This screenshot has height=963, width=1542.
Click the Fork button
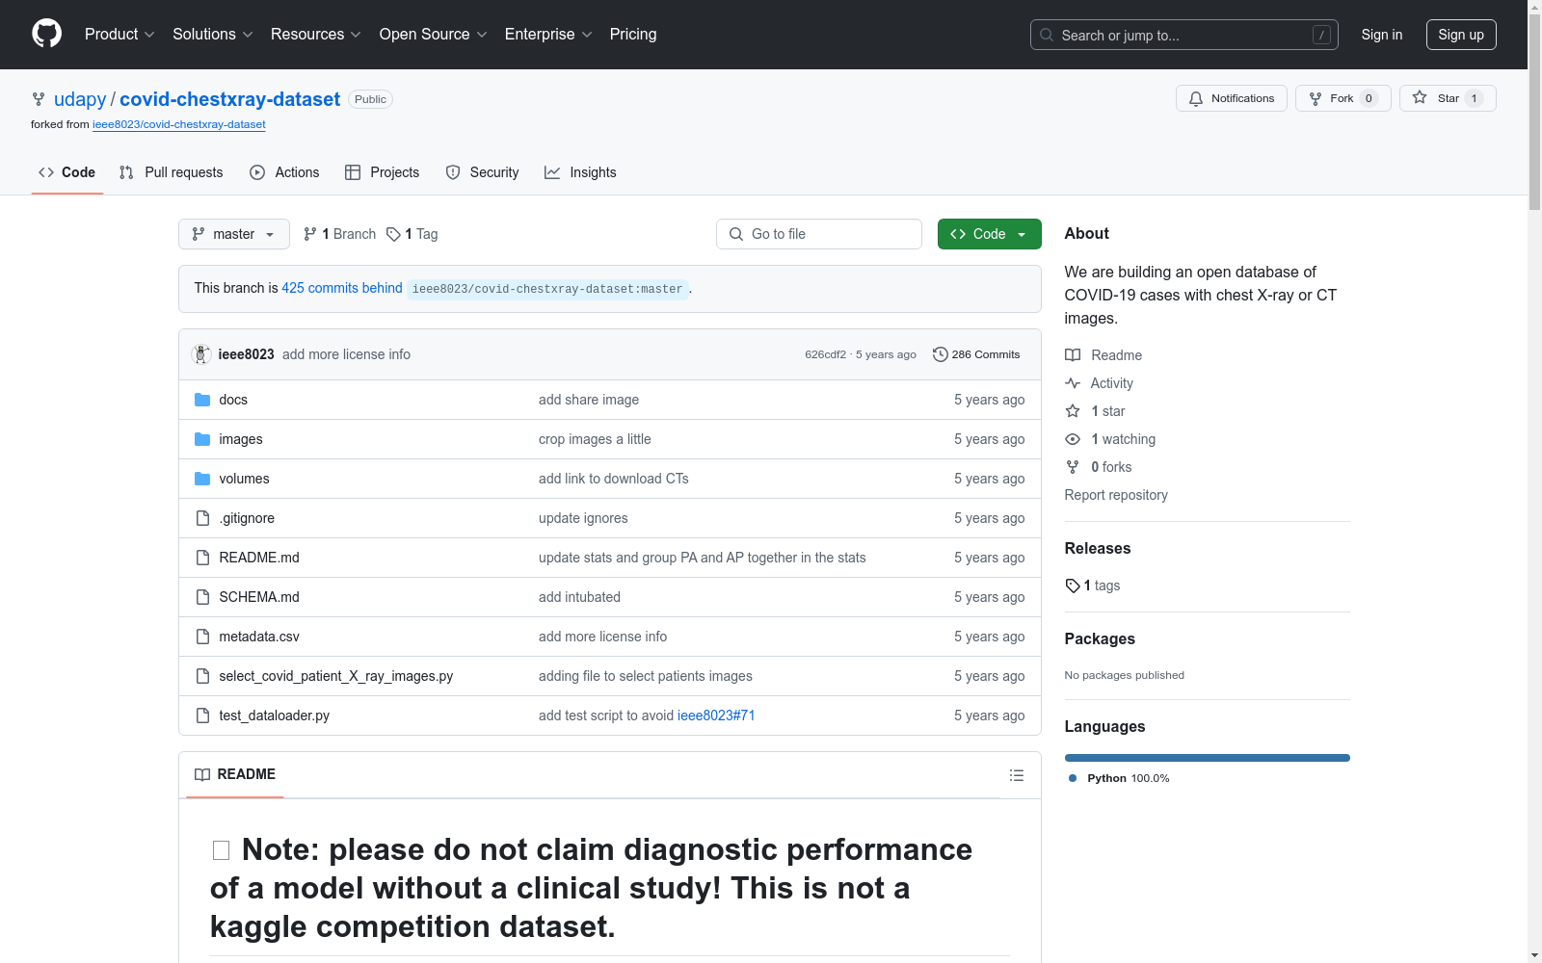pyautogui.click(x=1343, y=98)
